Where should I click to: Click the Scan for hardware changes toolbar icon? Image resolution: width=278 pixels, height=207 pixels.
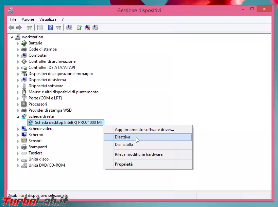pos(69,28)
